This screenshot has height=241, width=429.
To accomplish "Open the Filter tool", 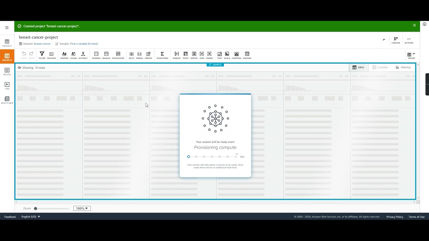I will point(42,55).
